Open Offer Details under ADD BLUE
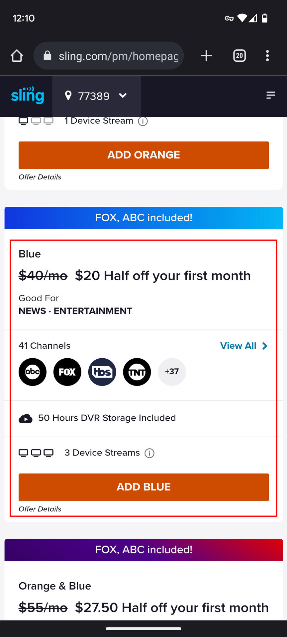Screen dimensions: 287x637 (x=40, y=509)
